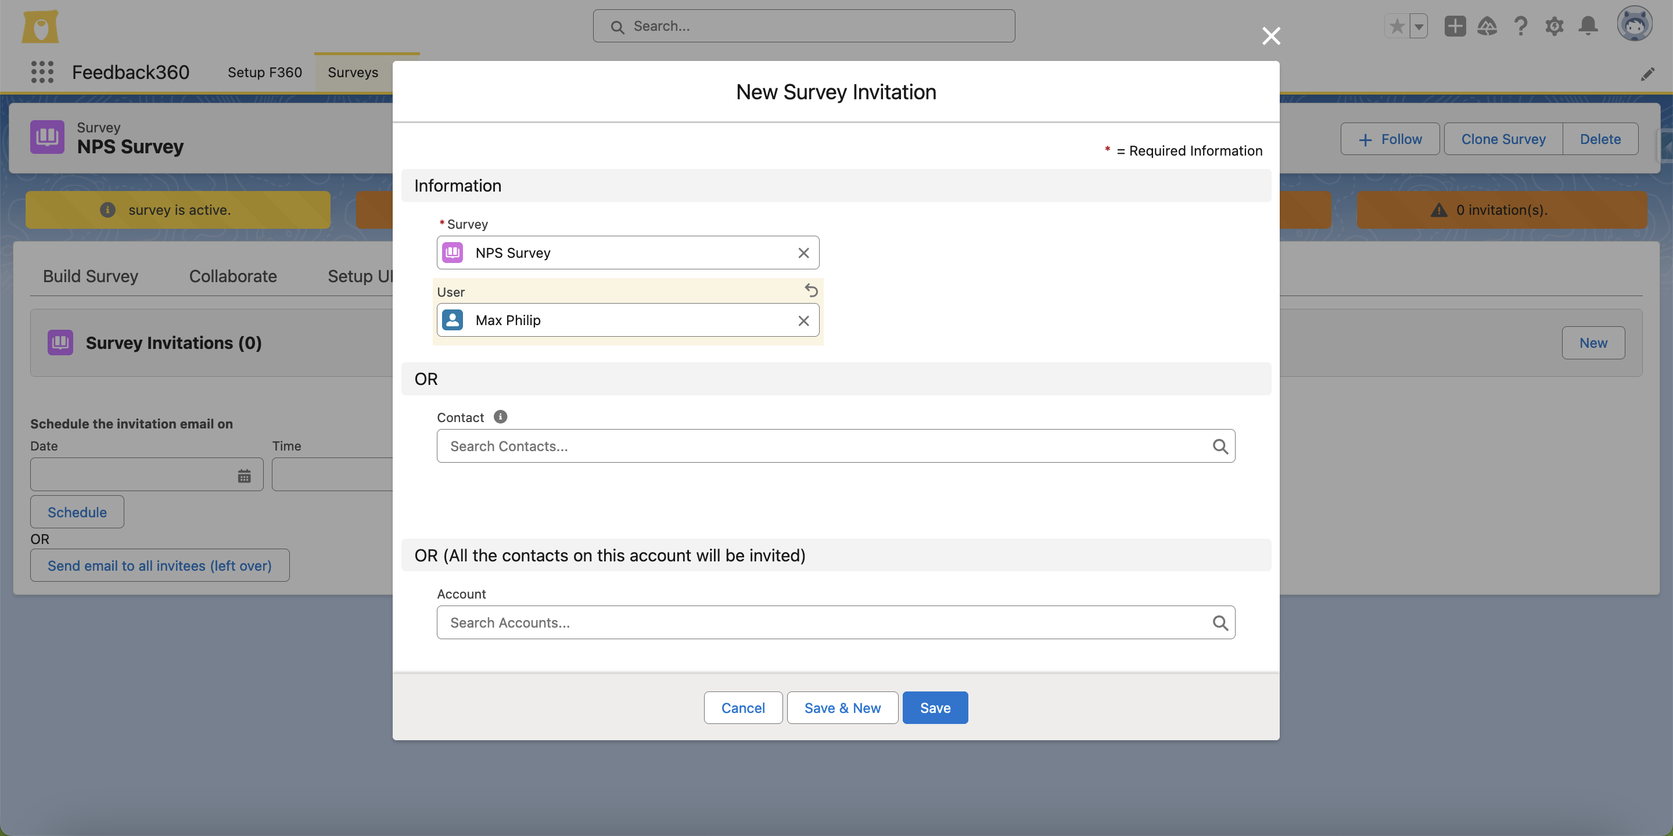Click the Search Contacts magnifier icon

pos(1220,446)
